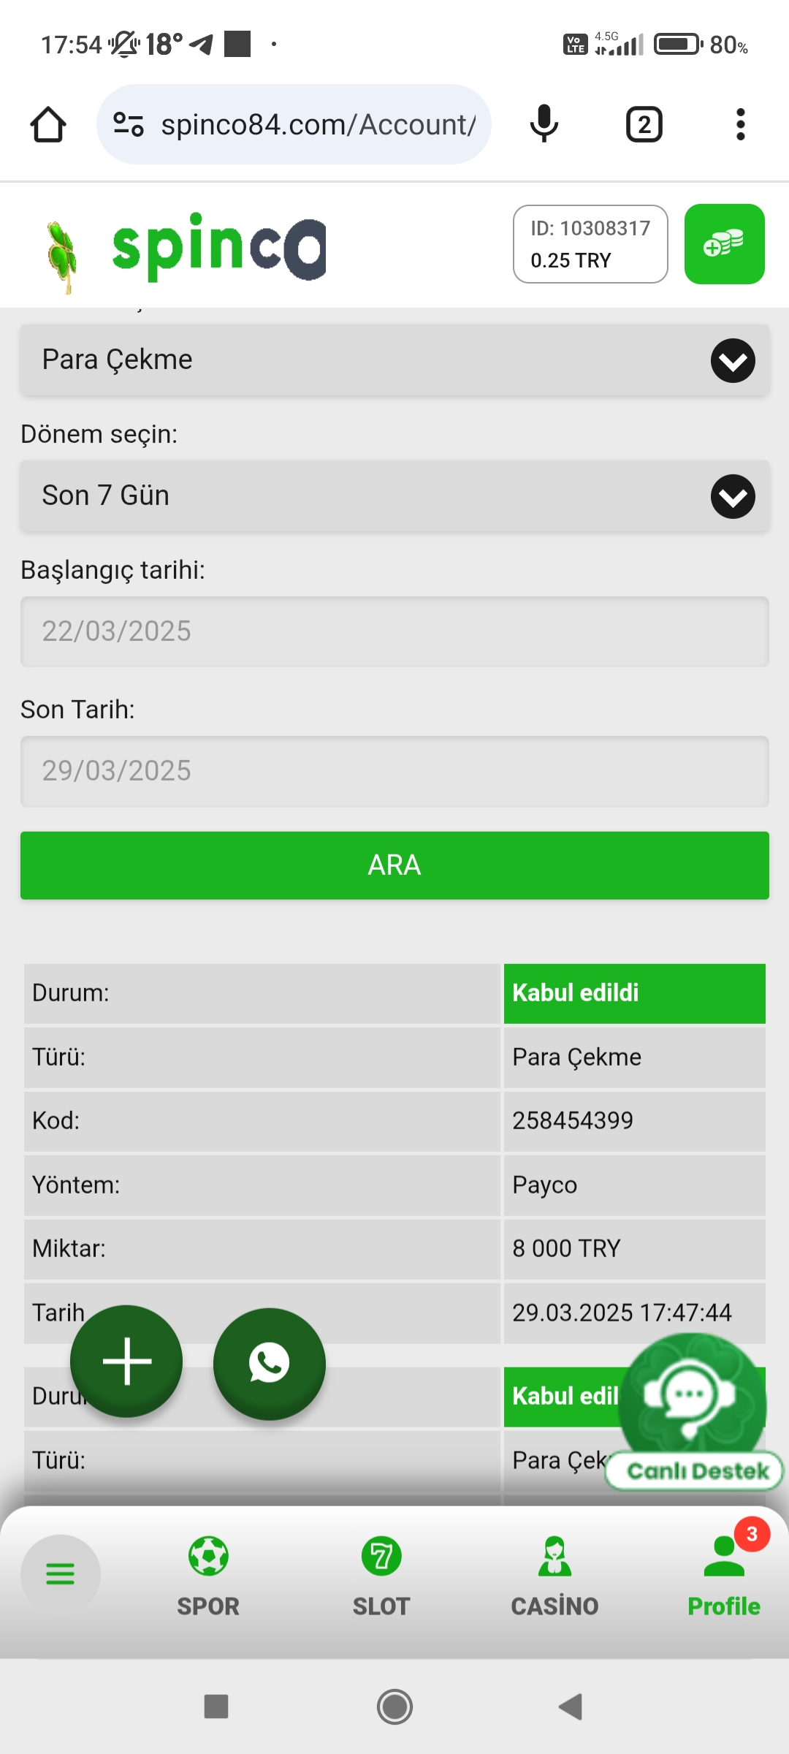Viewport: 789px width, 1754px height.
Task: Select the Başlangıç tarihi date field
Action: pyautogui.click(x=394, y=631)
